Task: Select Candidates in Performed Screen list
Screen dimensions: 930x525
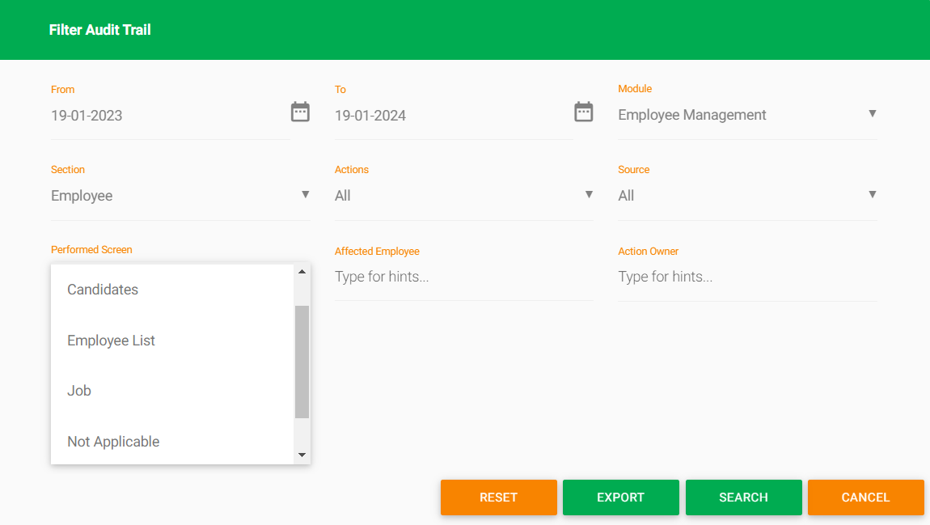Action: (x=172, y=290)
